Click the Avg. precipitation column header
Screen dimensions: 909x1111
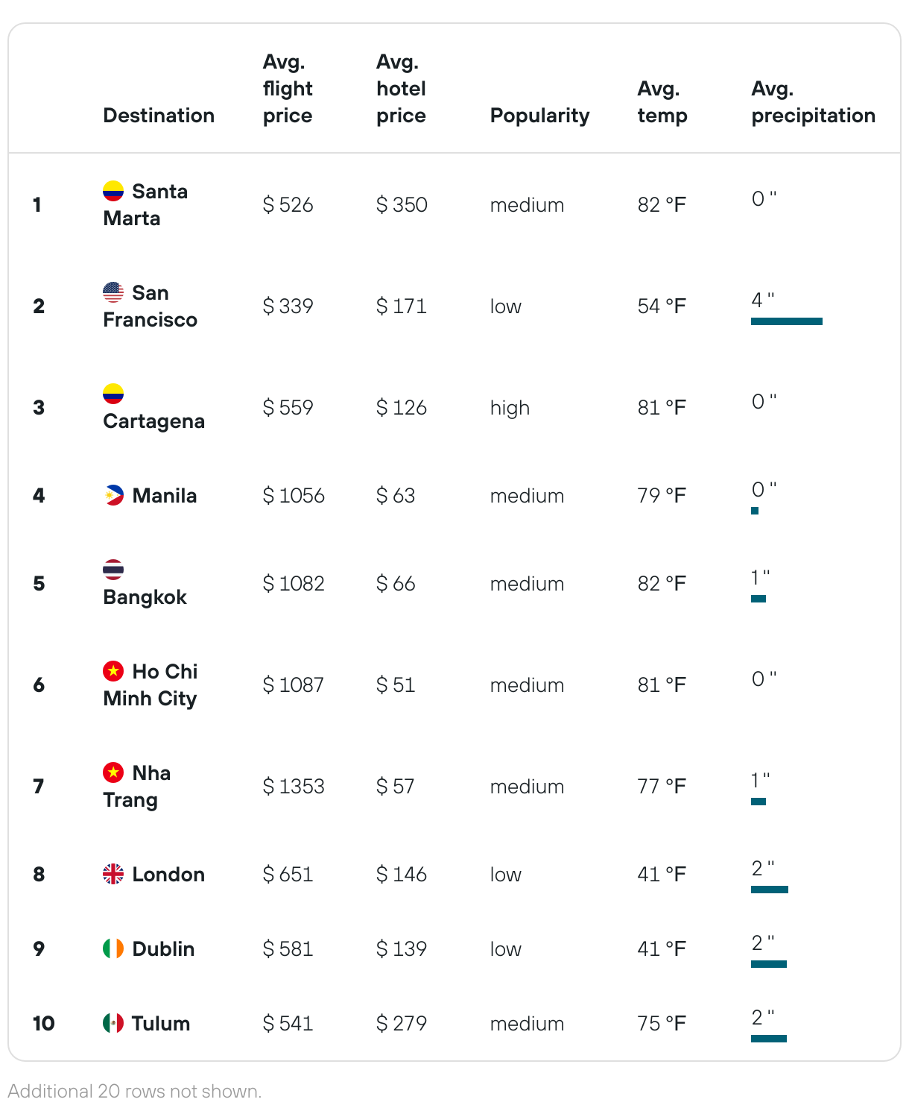813,102
